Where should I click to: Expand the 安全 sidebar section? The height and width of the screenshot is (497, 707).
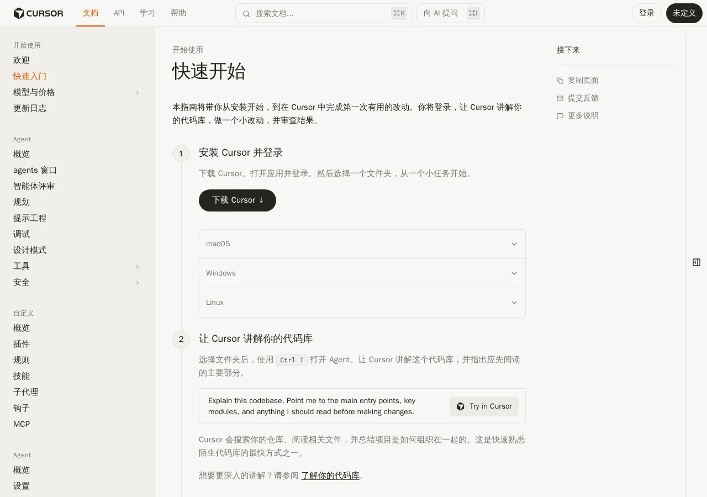click(x=138, y=283)
